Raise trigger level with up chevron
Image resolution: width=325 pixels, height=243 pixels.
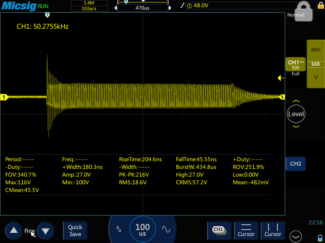(x=296, y=101)
